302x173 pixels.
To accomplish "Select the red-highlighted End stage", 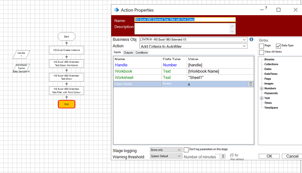I will tap(67, 104).
